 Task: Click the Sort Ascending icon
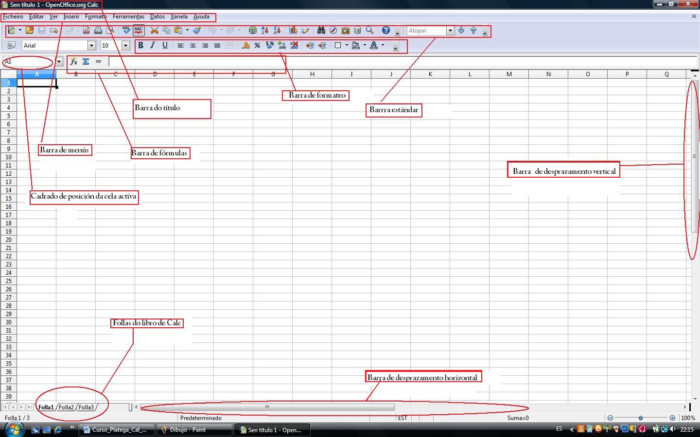point(265,31)
